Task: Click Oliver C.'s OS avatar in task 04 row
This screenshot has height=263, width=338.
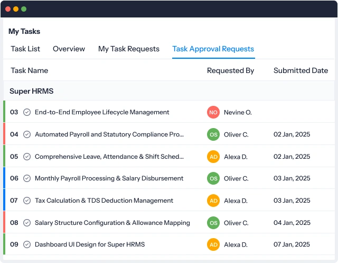Action: pyautogui.click(x=213, y=134)
